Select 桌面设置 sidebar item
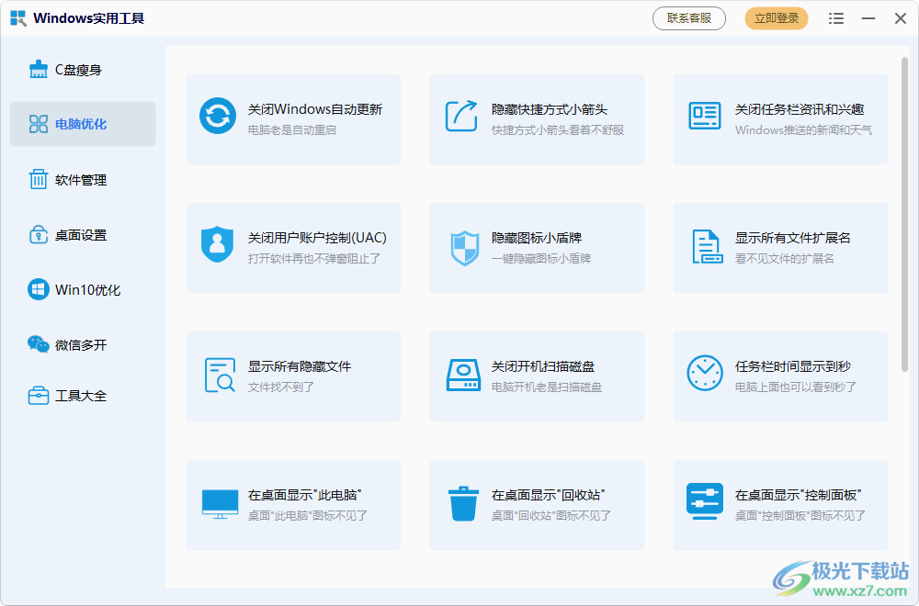Image resolution: width=919 pixels, height=606 pixels. coord(82,235)
